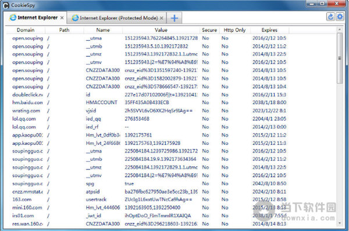Click the scrollbar down arrow
The image size is (349, 231).
(x=340, y=223)
